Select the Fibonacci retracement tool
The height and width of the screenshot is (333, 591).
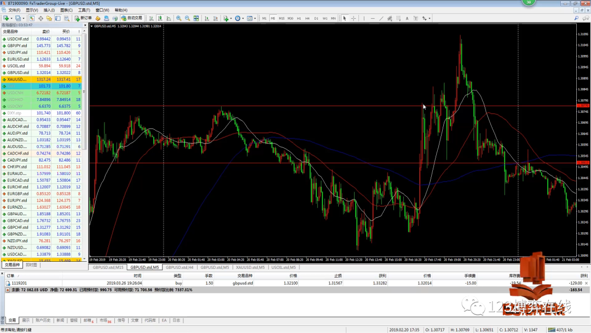click(x=398, y=18)
